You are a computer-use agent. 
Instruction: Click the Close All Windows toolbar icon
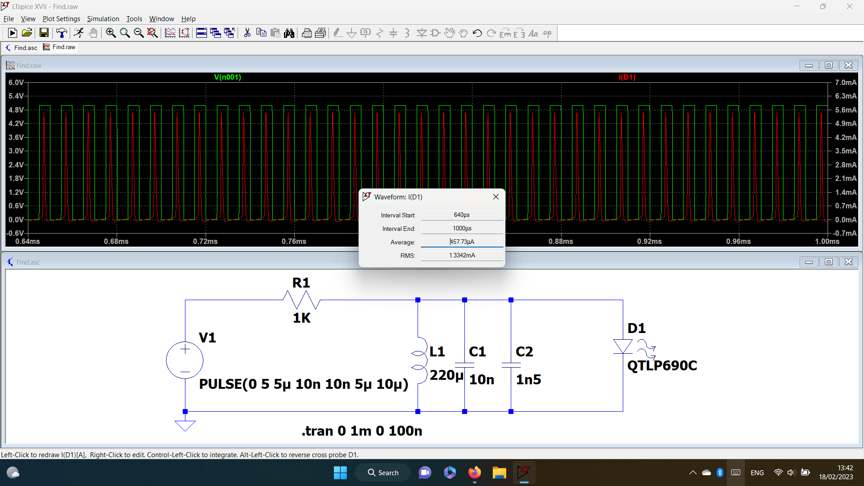pyautogui.click(x=229, y=33)
